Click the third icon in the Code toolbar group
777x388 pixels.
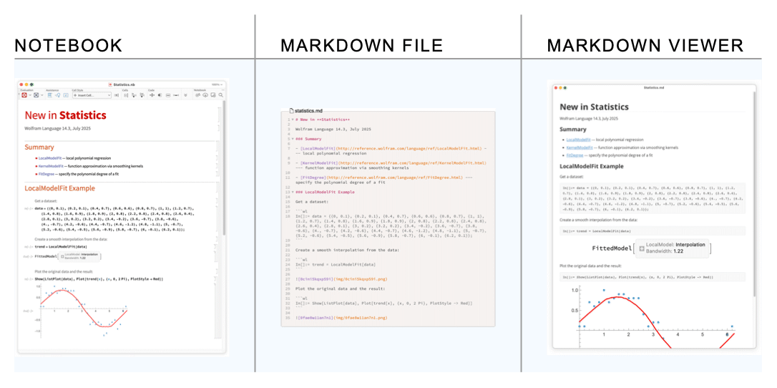(168, 95)
